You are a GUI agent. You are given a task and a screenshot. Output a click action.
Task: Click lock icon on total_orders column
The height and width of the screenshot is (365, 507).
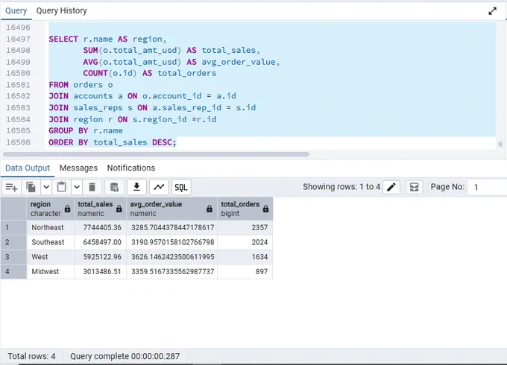265,209
